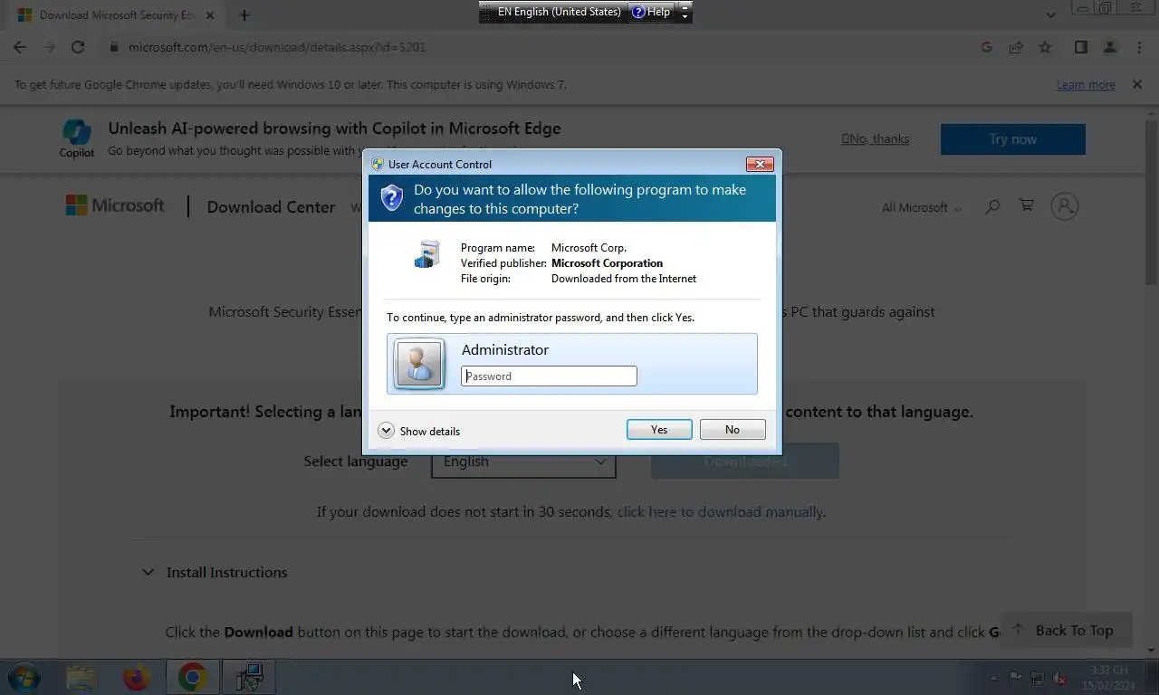The image size is (1159, 695).
Task: Open Action Center flag icon
Action: point(1015,678)
